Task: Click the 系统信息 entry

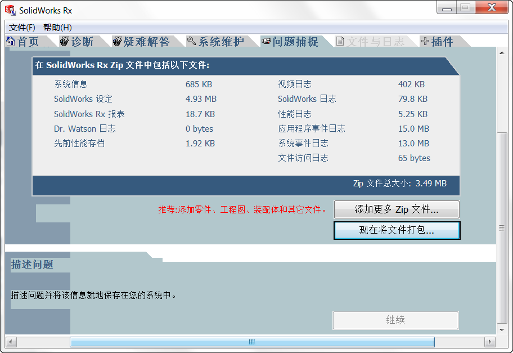Action: [x=71, y=84]
